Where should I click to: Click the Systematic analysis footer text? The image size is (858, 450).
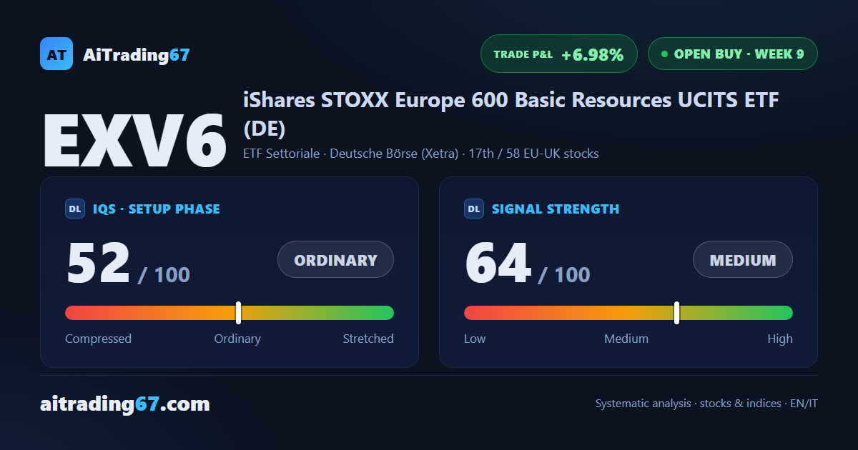[706, 404]
